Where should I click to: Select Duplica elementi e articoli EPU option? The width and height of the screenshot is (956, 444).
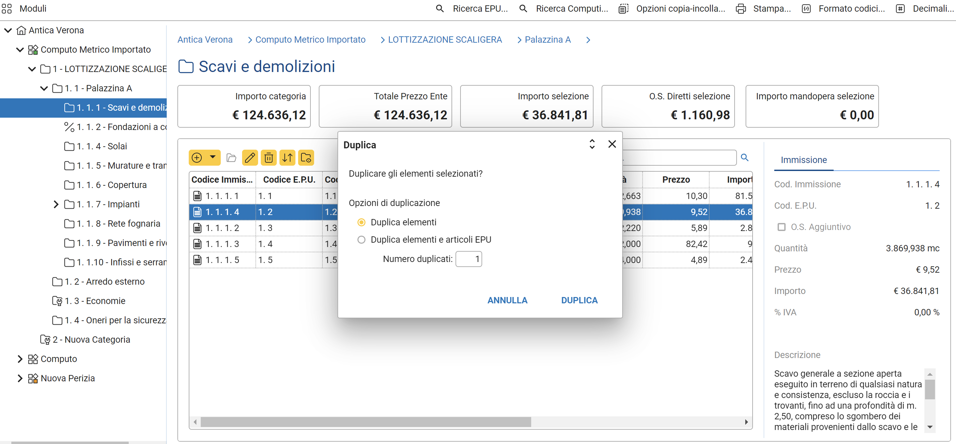(361, 240)
